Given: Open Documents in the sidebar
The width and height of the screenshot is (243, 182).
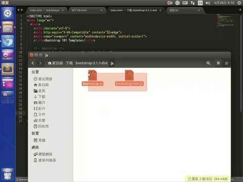Looking at the screenshot, I should (39, 115).
